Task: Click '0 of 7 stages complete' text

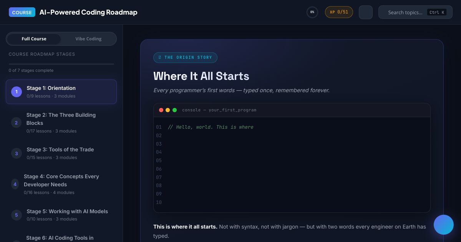Action: 31,70
